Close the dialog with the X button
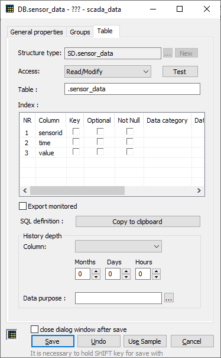Screen dimensions: 221x358 coord(207,9)
